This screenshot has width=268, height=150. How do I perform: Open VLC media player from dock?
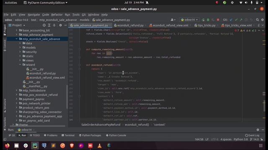tap(100, 145)
